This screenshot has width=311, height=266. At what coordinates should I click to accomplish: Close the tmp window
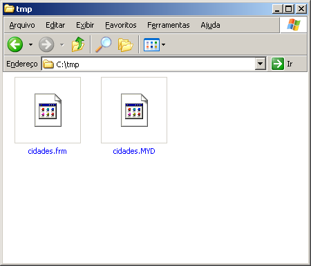point(301,9)
